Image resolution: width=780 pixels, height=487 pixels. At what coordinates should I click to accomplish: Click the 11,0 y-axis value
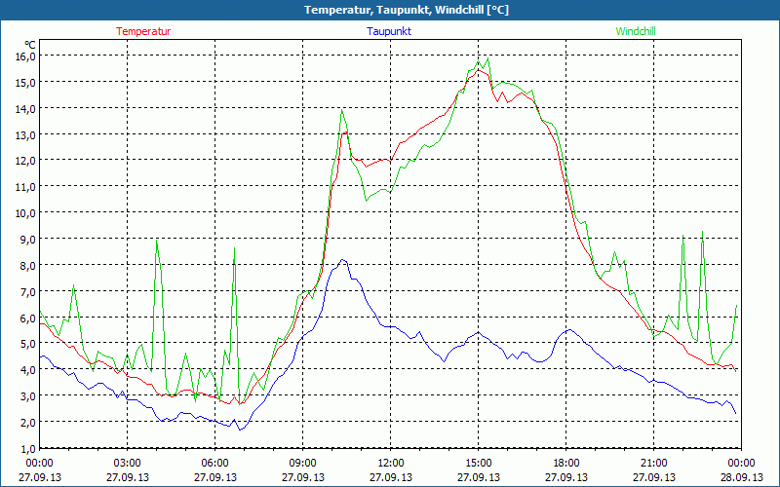[25, 187]
